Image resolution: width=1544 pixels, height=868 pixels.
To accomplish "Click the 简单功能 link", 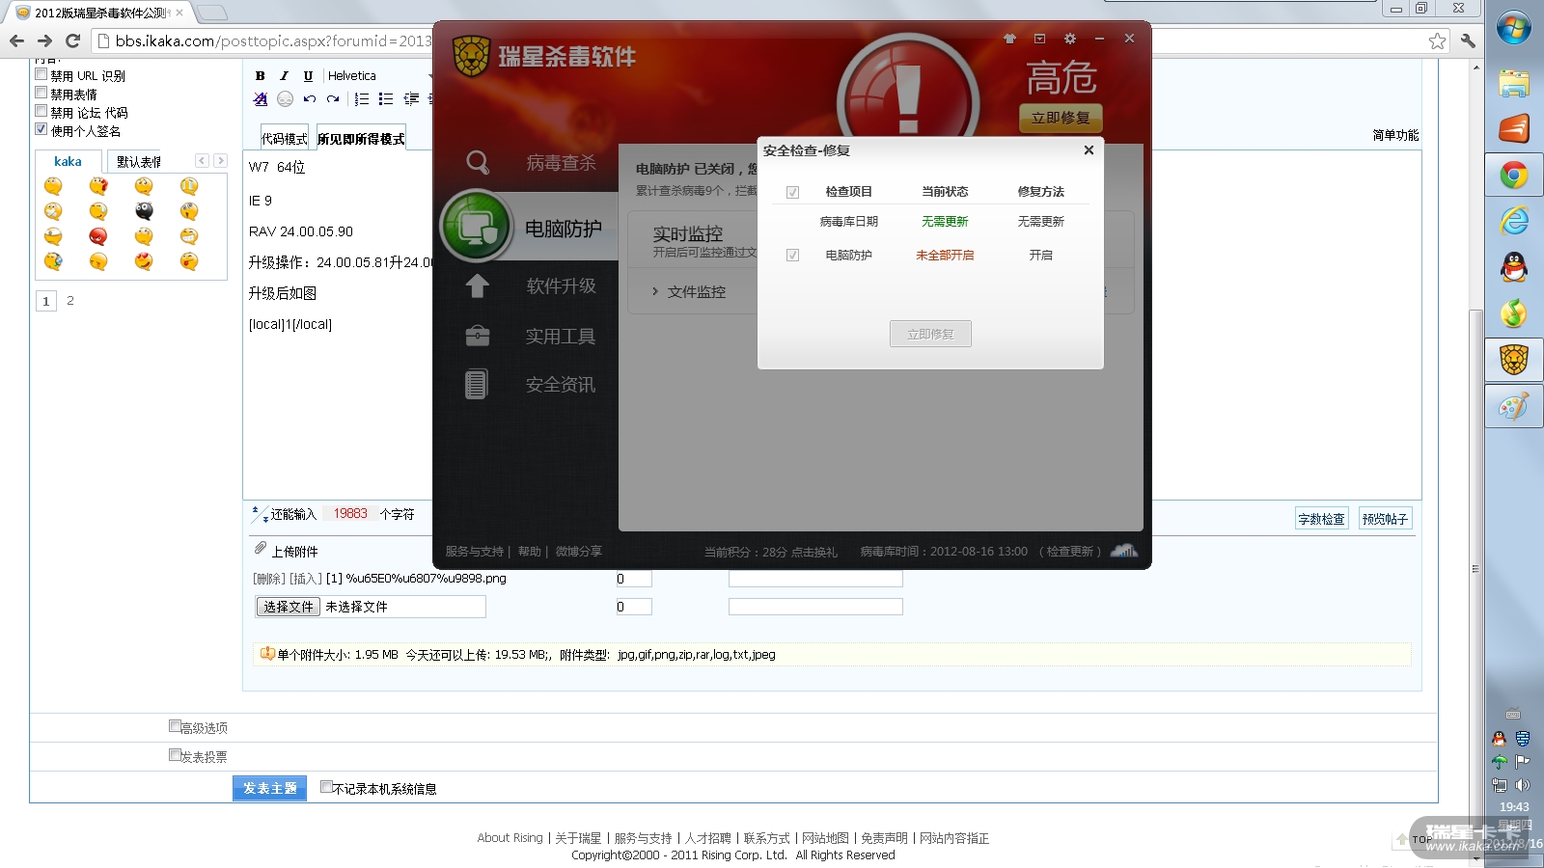I will [x=1395, y=135].
